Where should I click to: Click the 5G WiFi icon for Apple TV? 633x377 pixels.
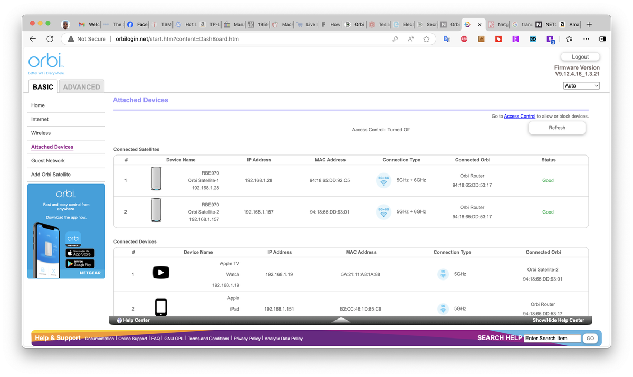(443, 274)
